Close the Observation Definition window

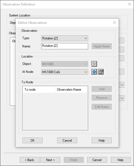(x=130, y=4)
